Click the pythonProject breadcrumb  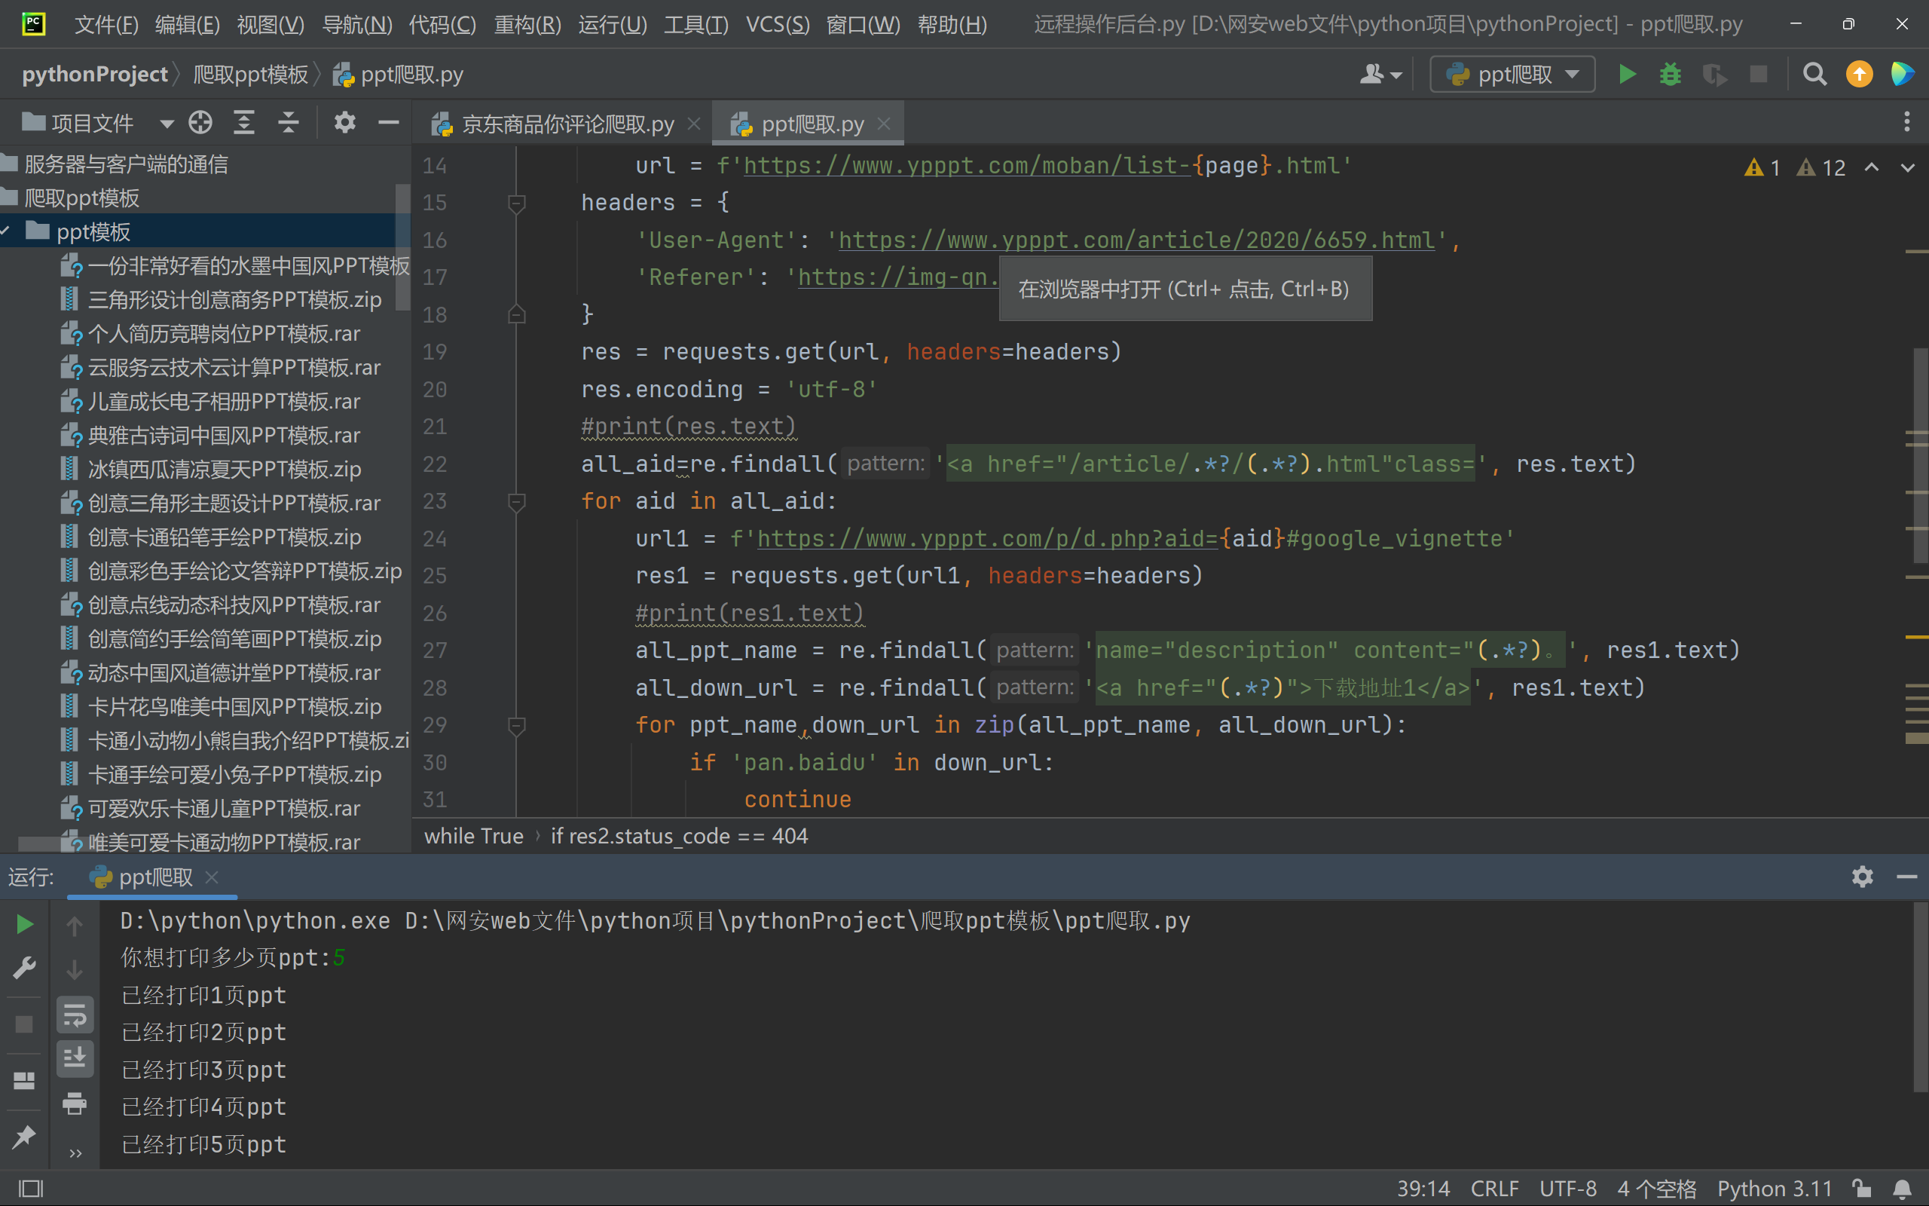[95, 74]
